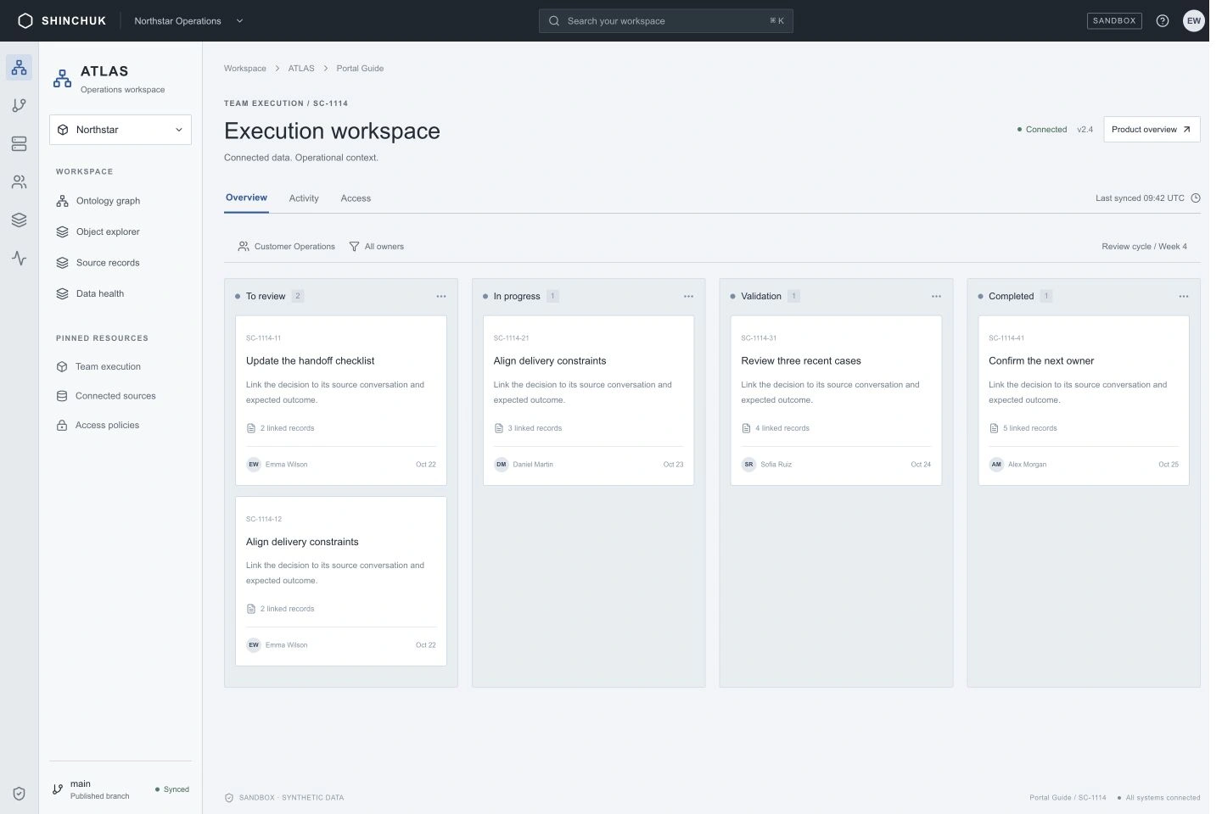Go to ATLAS breadcrumb link
The image size is (1222, 814).
pos(301,69)
